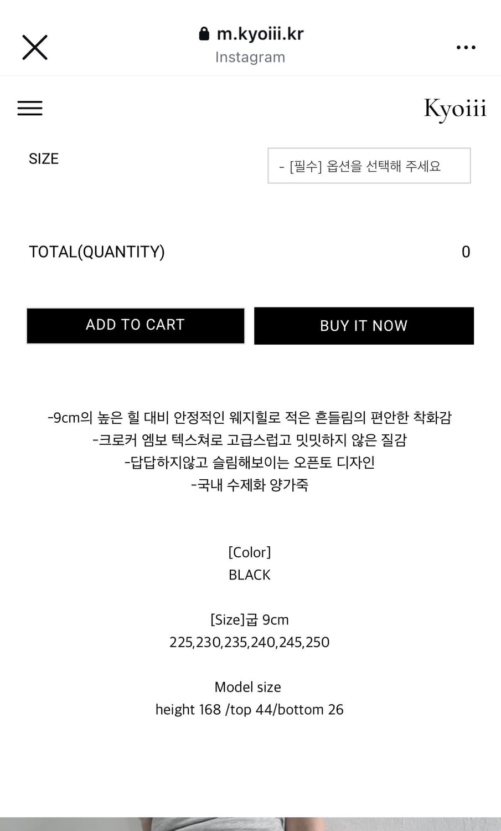Click the TOTAL(QUANTITY) label
This screenshot has height=831, width=501.
tap(97, 252)
